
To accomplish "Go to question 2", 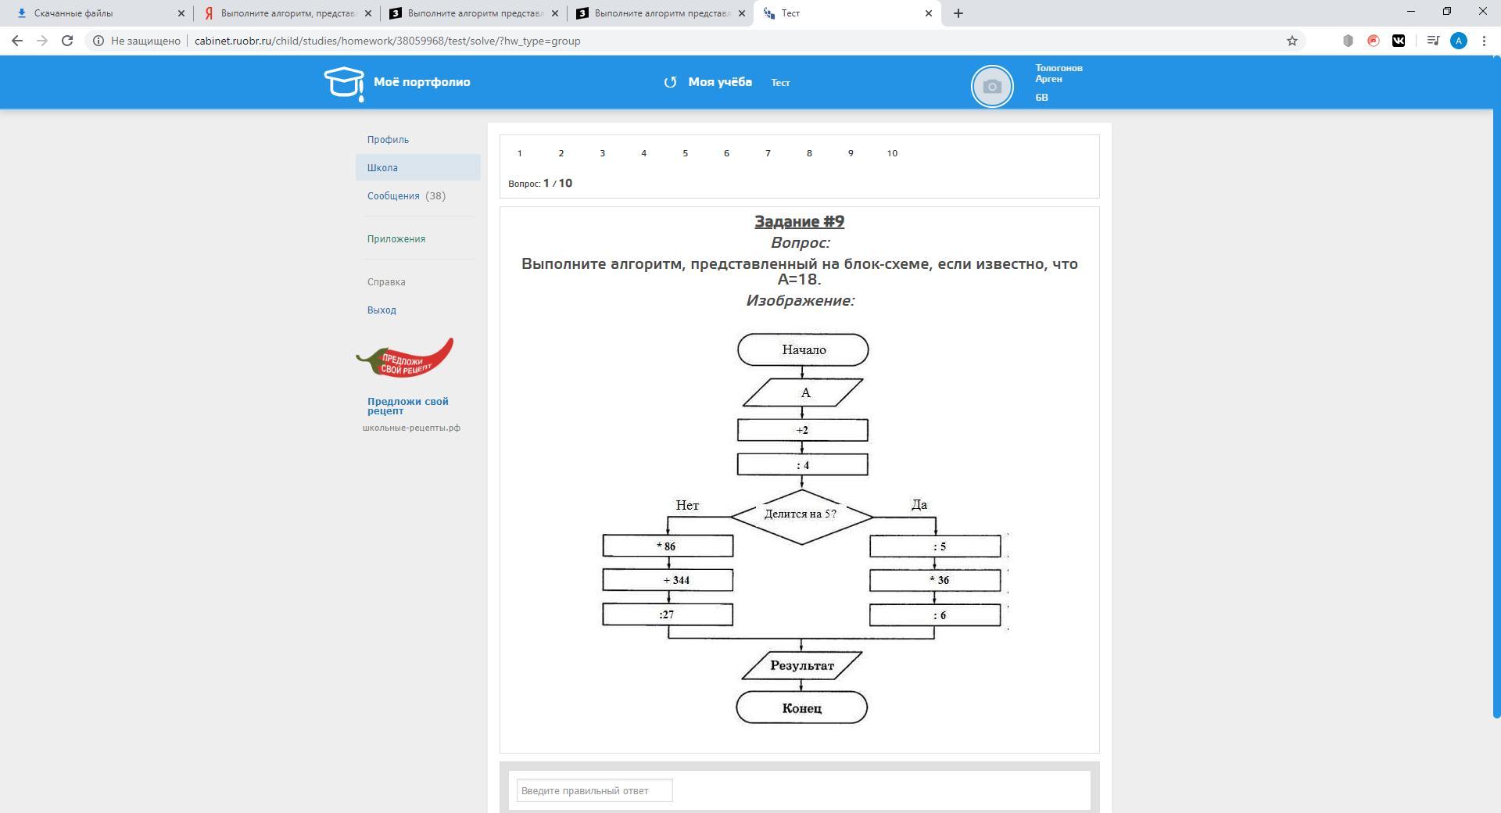I will [561, 153].
